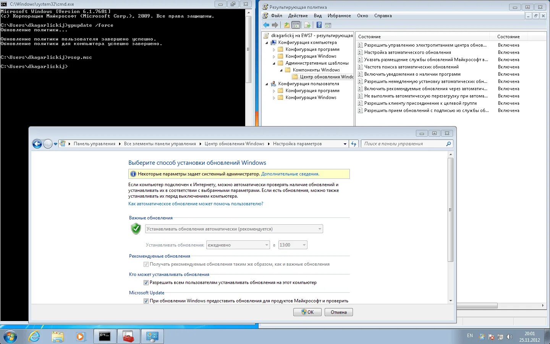Click the Forward arrow in the policy console toolbar
Viewport: 550px width, 344px height.
(x=275, y=25)
